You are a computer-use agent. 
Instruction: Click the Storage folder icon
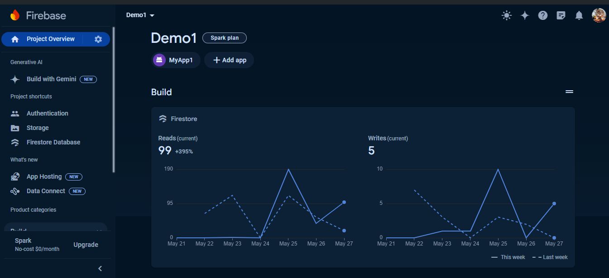pos(15,128)
